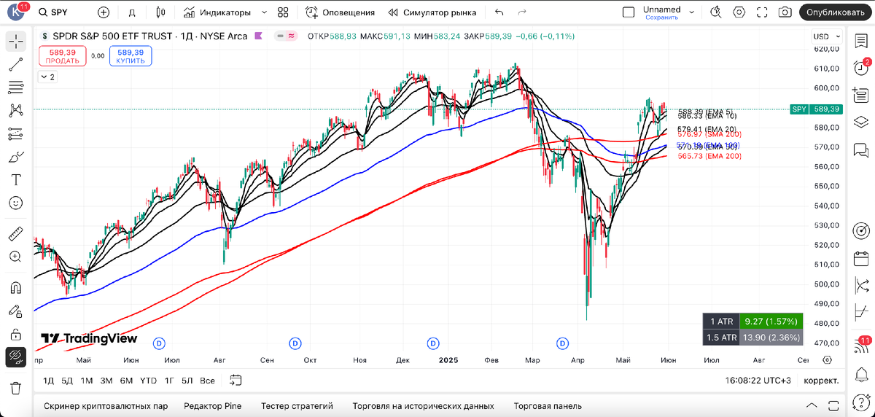Open the Торговая панель tab
The width and height of the screenshot is (875, 417).
[x=548, y=406]
